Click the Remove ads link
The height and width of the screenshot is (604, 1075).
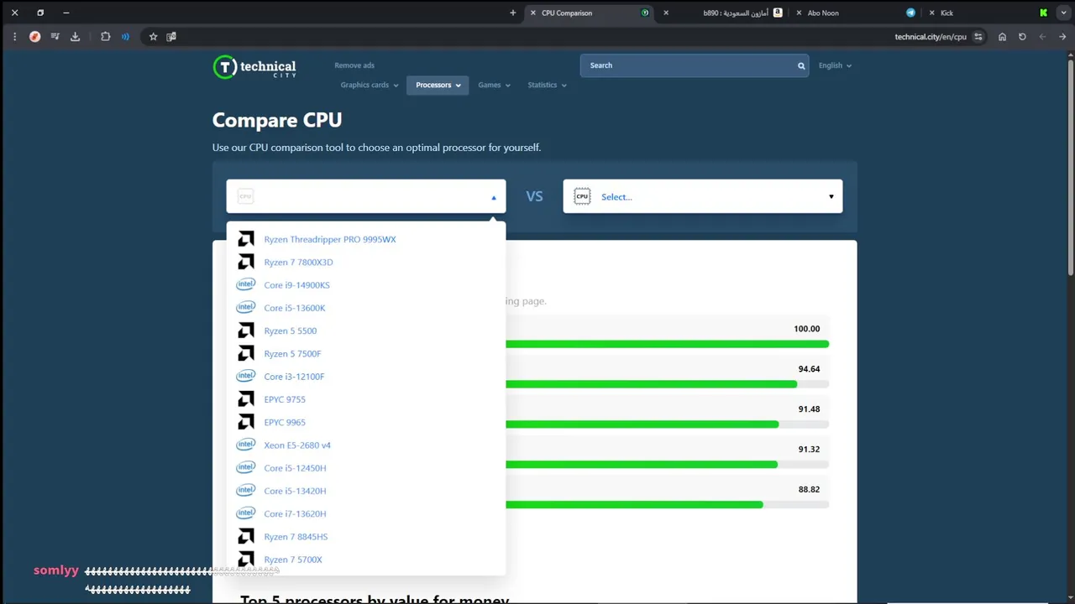tap(354, 65)
